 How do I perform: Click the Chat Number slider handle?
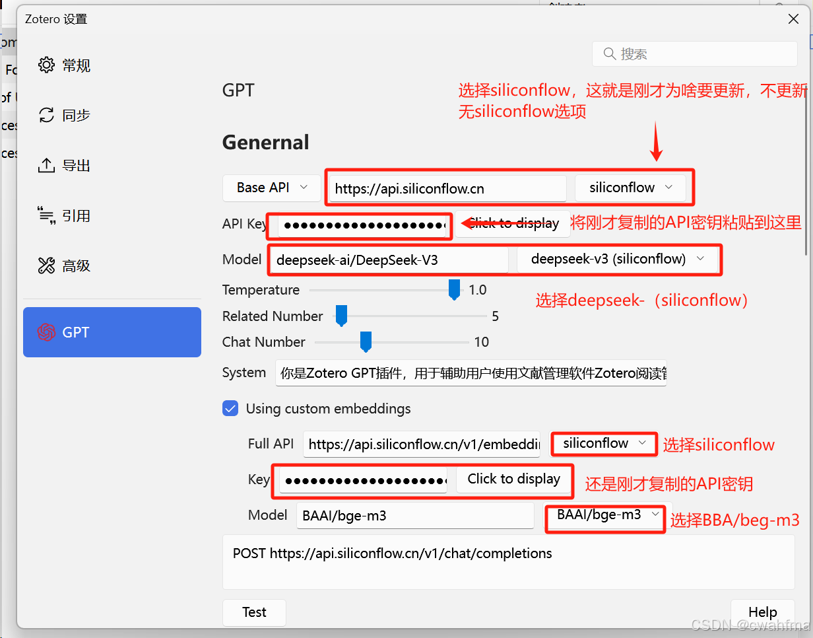click(x=366, y=341)
